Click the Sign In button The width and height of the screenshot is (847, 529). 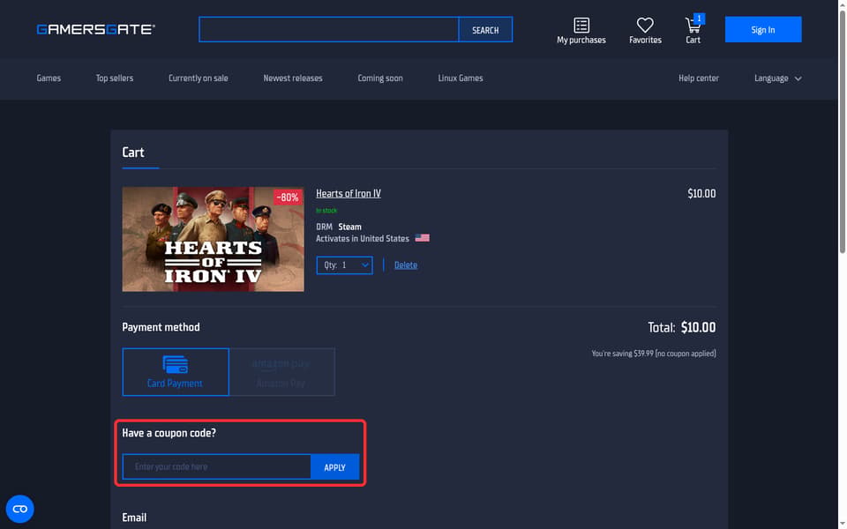[763, 29]
